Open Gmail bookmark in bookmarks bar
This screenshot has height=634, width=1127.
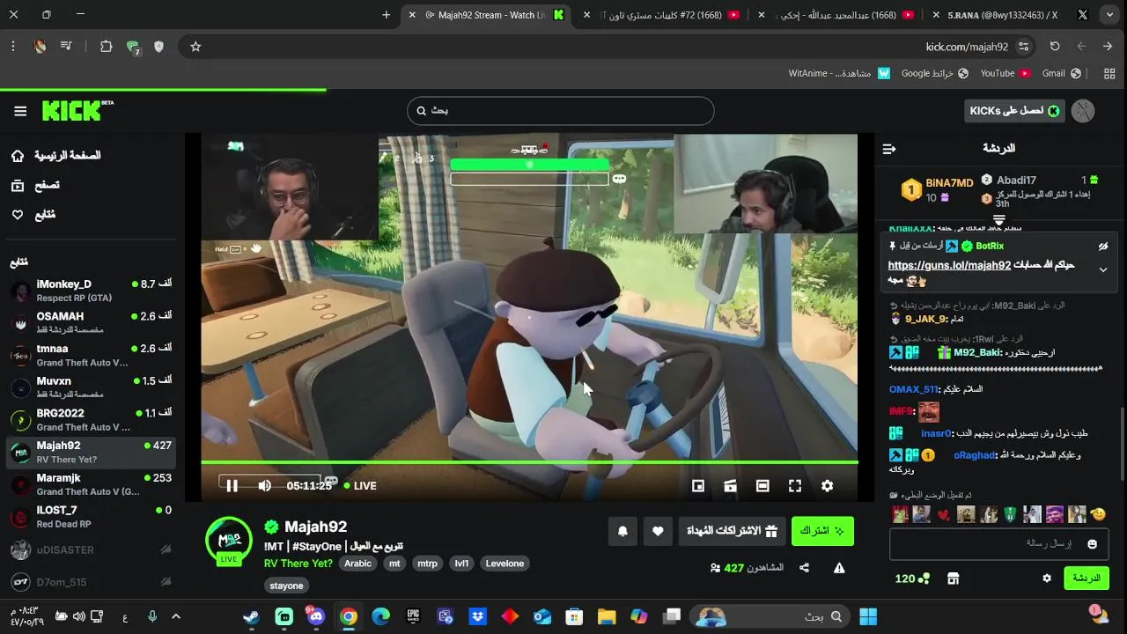click(x=1061, y=74)
